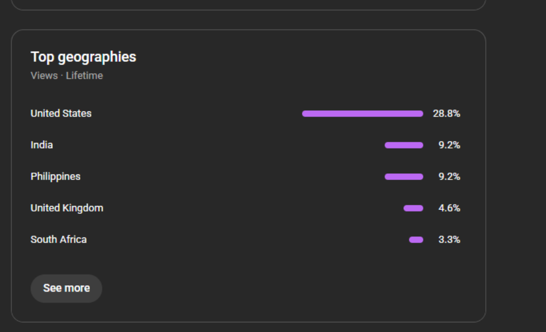Image resolution: width=546 pixels, height=332 pixels.
Task: Select the United States row label
Action: pyautogui.click(x=61, y=114)
